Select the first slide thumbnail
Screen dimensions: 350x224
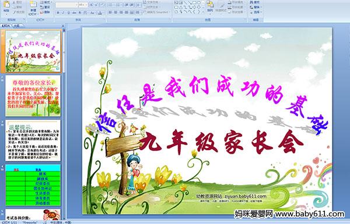pyautogui.click(x=33, y=51)
